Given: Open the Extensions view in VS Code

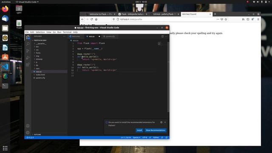Looking at the screenshot, I should coord(28,65).
